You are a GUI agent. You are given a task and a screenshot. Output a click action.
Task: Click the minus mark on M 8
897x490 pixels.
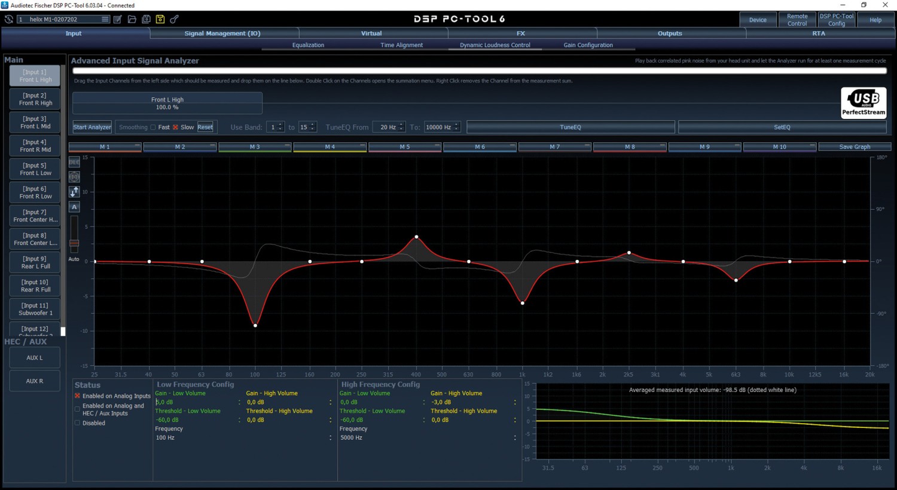tap(662, 146)
